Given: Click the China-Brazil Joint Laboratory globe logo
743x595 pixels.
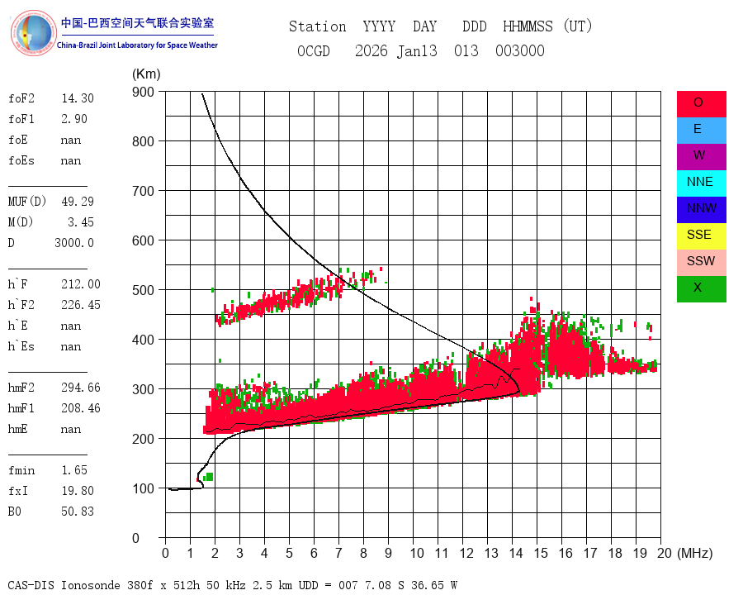Looking at the screenshot, I should (x=34, y=33).
